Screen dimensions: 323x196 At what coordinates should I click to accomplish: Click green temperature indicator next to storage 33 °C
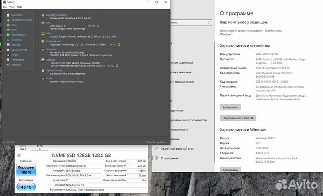click(x=117, y=66)
